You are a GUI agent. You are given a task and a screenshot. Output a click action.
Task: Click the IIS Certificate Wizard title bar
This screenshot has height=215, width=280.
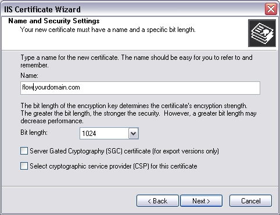[134, 9]
